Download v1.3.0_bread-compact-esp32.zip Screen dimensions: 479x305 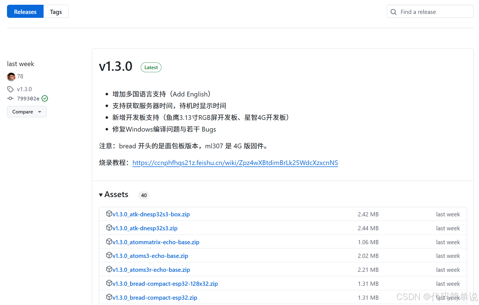(x=155, y=298)
